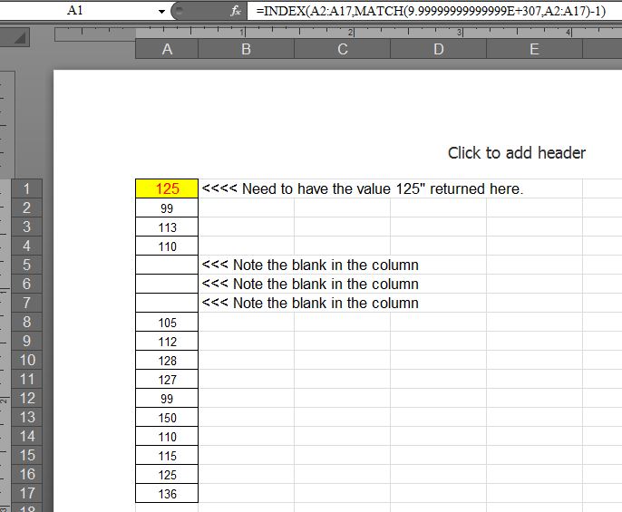Image resolution: width=622 pixels, height=512 pixels.
Task: Select column E header
Action: 534,50
